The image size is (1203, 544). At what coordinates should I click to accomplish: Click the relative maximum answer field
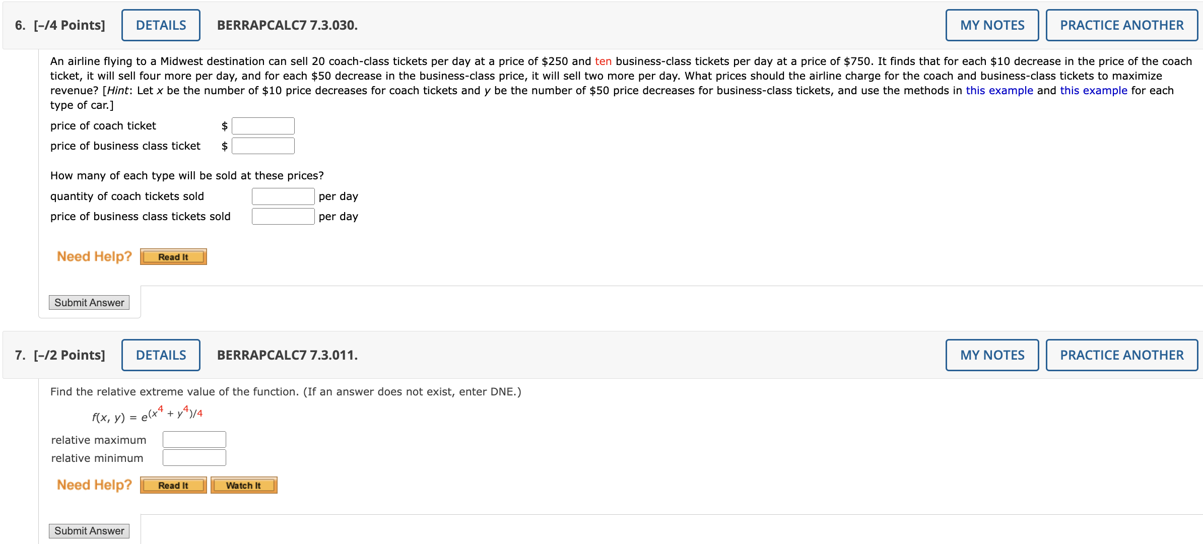click(x=194, y=439)
